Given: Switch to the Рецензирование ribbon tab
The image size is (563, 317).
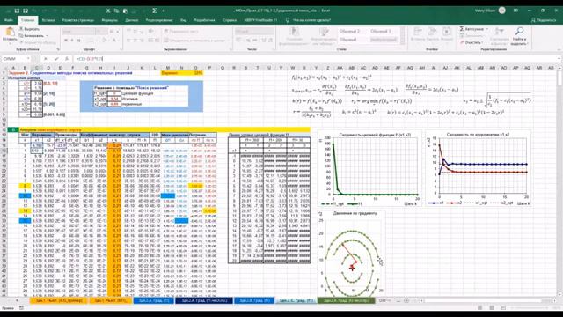Looking at the screenshot, I should [x=159, y=20].
